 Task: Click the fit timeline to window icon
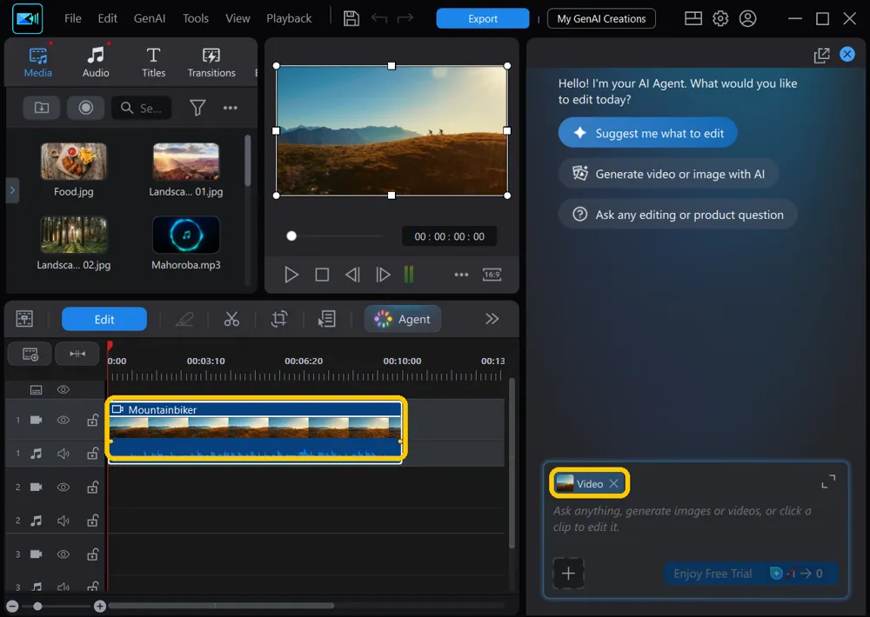(x=77, y=354)
